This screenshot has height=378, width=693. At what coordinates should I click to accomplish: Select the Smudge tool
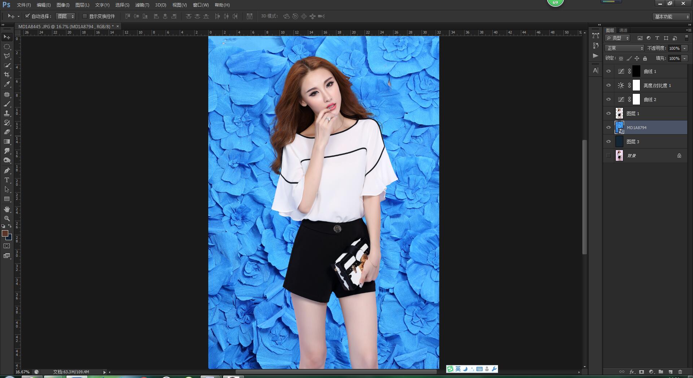click(7, 151)
